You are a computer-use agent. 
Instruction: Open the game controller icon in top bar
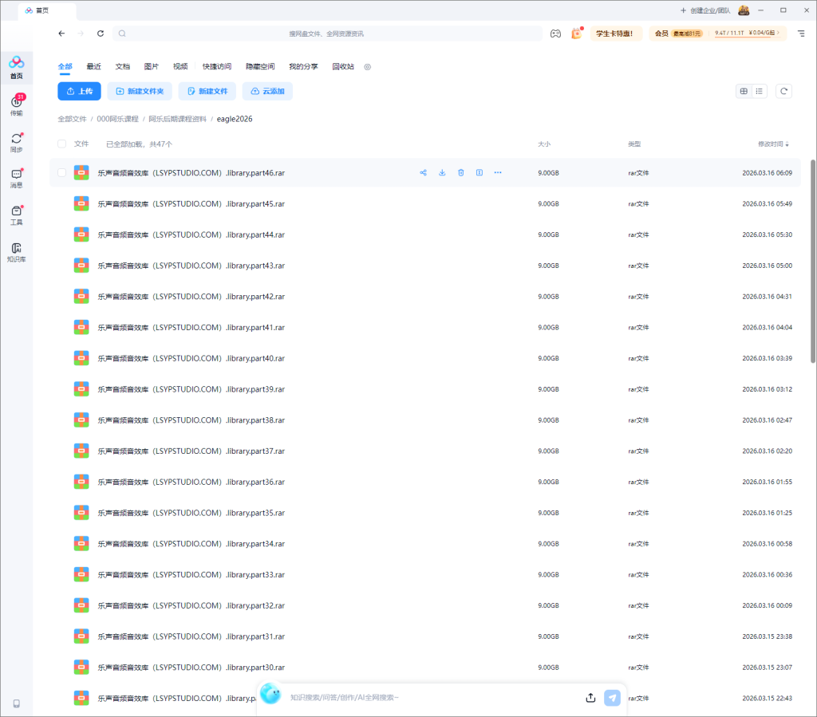pyautogui.click(x=555, y=33)
